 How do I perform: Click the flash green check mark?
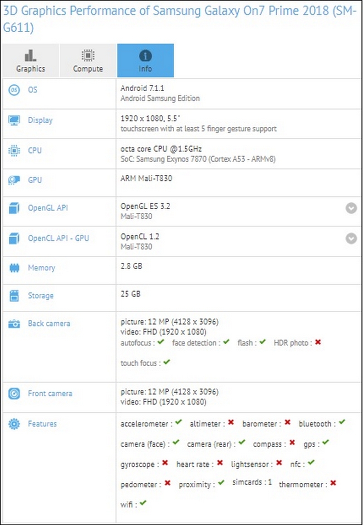(x=262, y=342)
